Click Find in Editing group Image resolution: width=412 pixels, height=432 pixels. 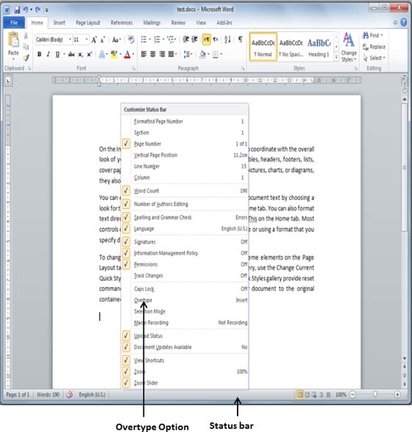373,35
